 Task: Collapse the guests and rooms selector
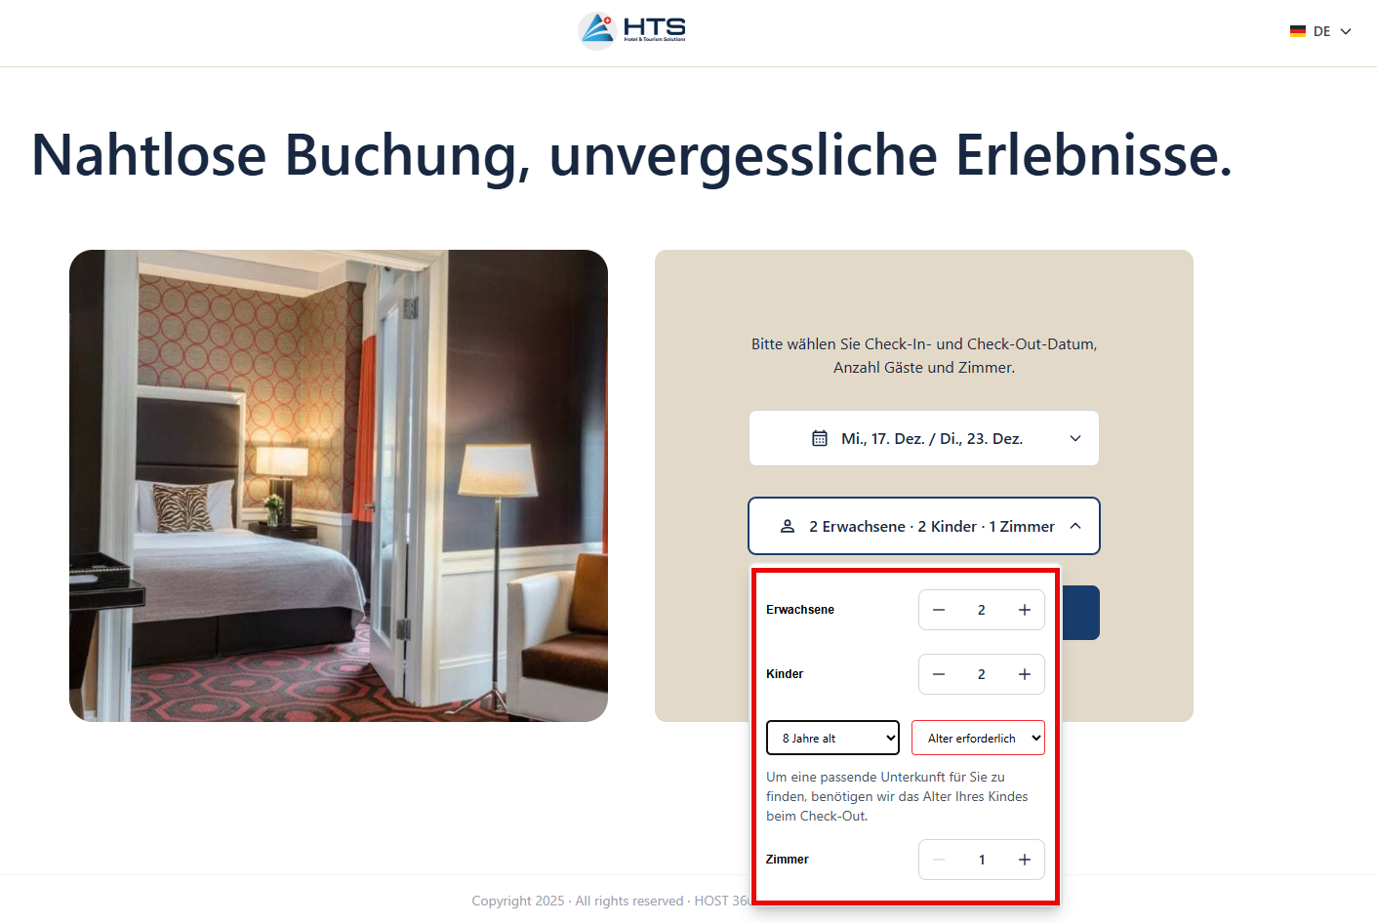point(1075,526)
